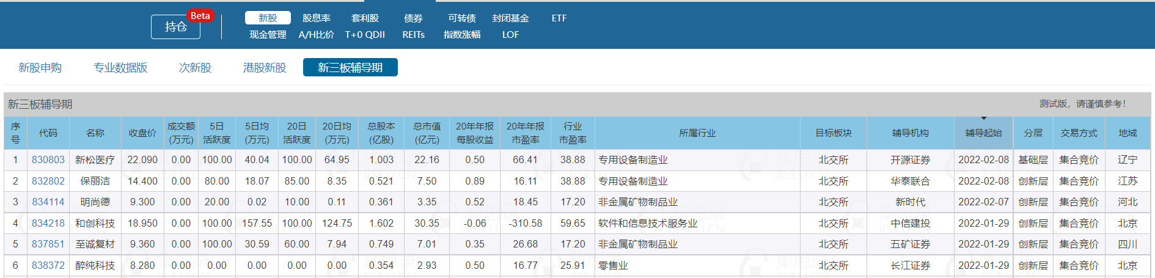
Task: Click the stock name 明尚德
Action: 95,202
